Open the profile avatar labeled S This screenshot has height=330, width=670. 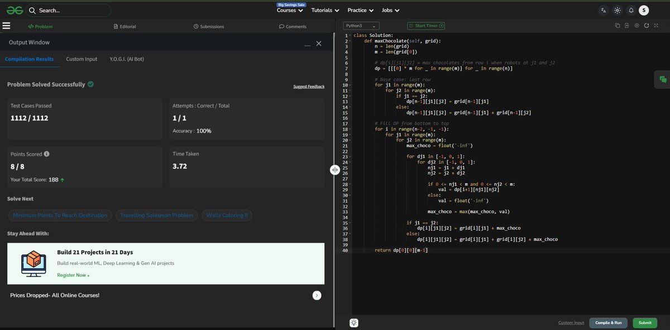click(644, 10)
